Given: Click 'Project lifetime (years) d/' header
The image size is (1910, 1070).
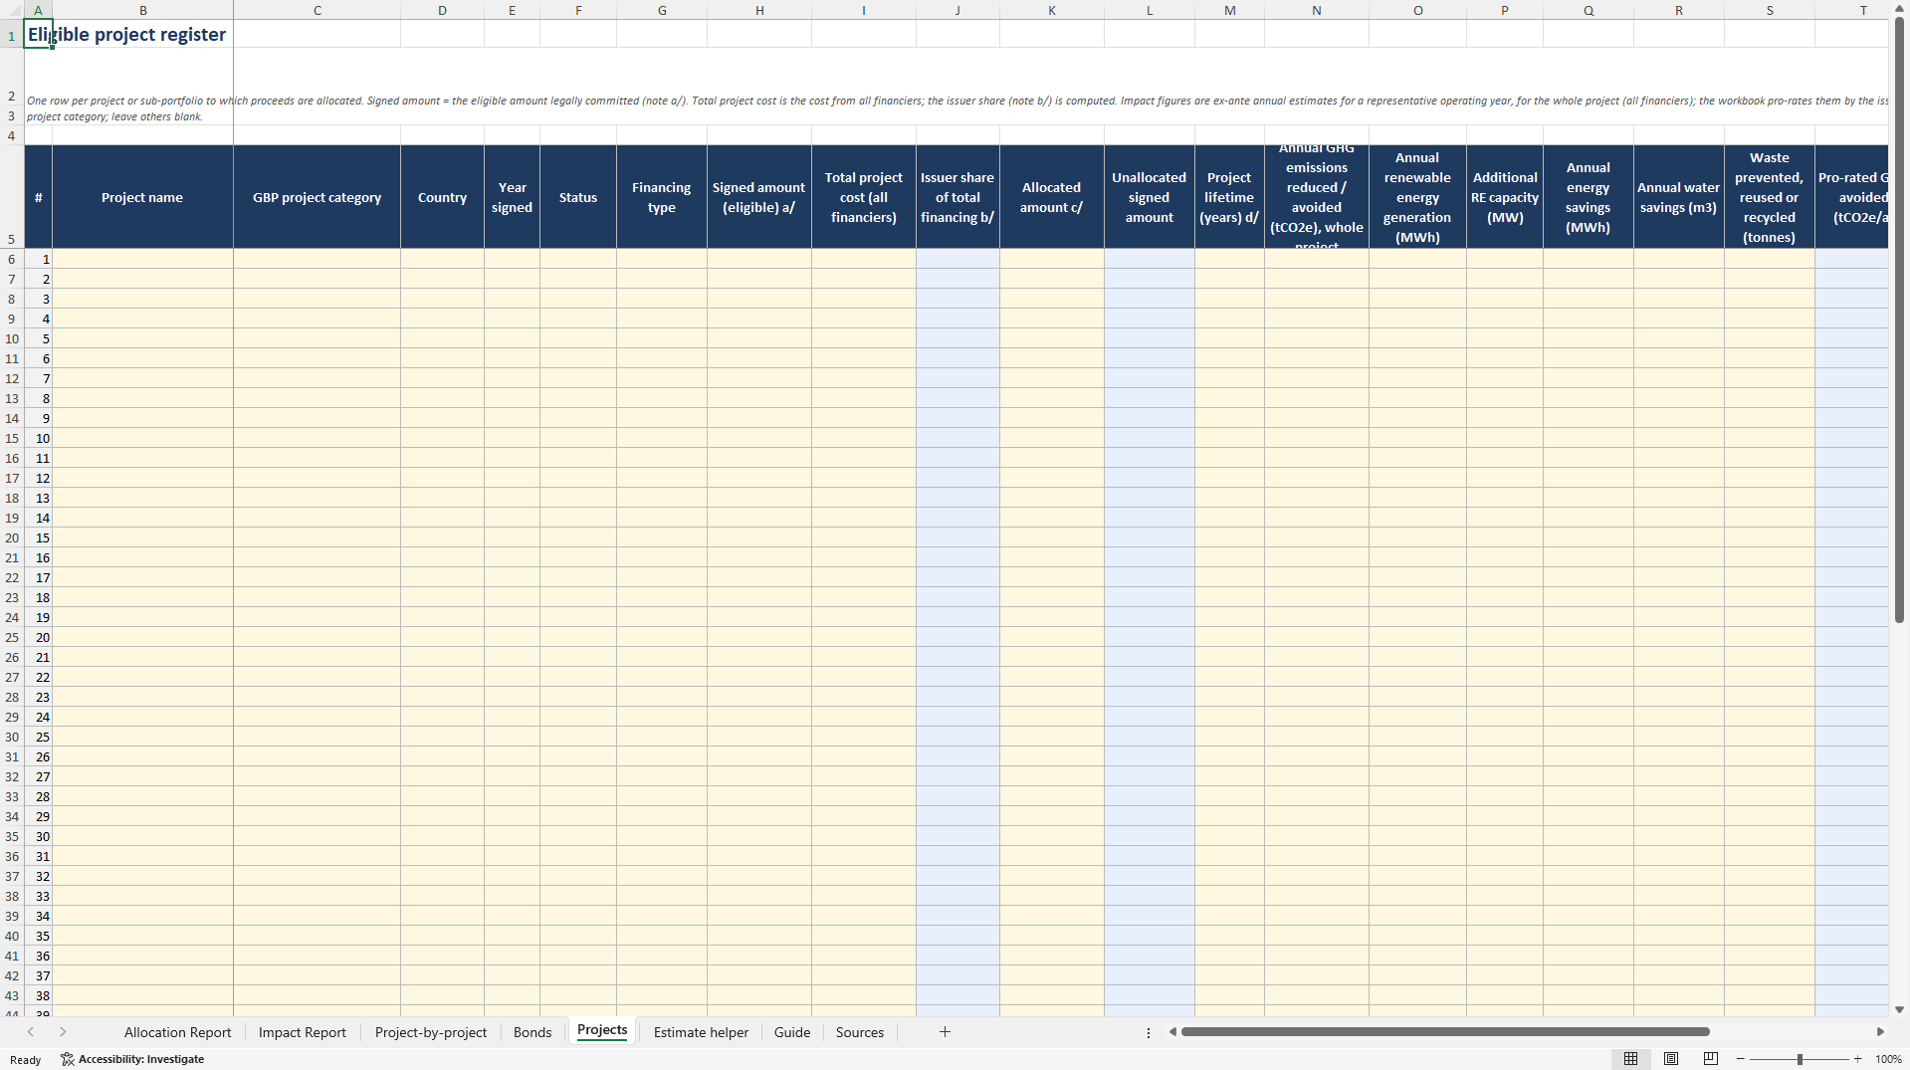Looking at the screenshot, I should pos(1229,197).
